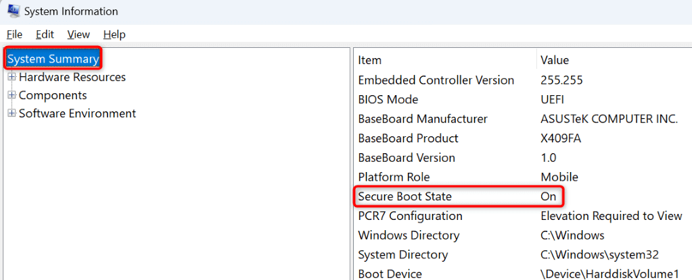Open the View menu
This screenshot has height=280, width=692.
(78, 34)
